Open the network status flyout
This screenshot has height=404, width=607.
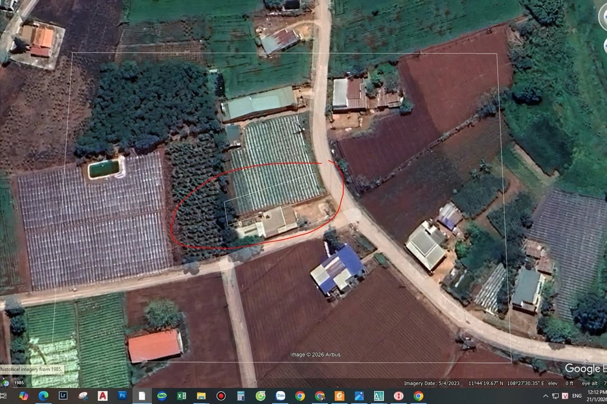point(554,396)
